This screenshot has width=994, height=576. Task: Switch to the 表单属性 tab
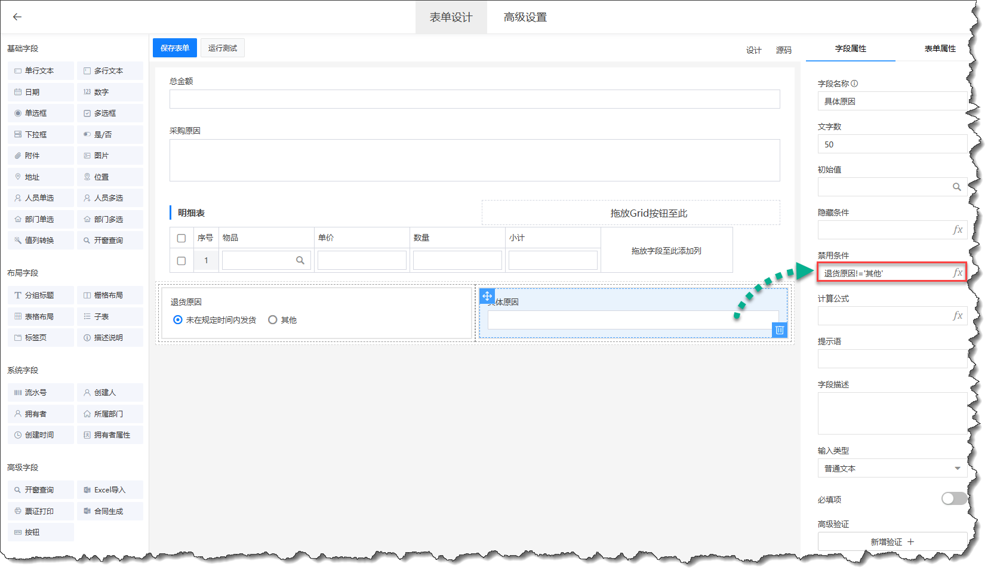coord(940,49)
